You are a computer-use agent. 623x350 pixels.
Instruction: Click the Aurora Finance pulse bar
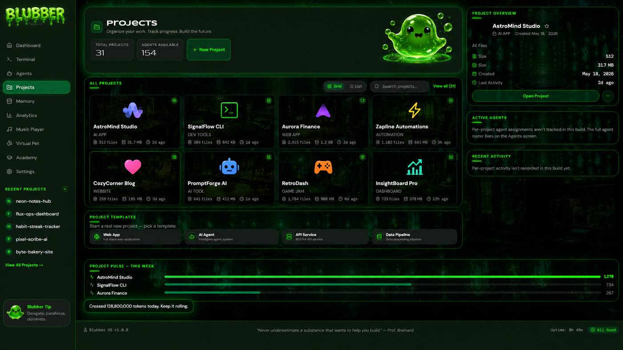coord(382,293)
